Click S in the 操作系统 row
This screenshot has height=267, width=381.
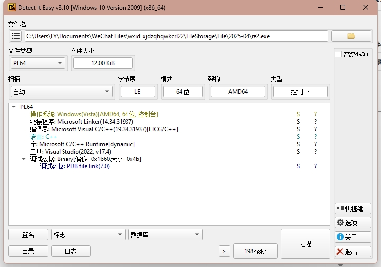[298, 114]
